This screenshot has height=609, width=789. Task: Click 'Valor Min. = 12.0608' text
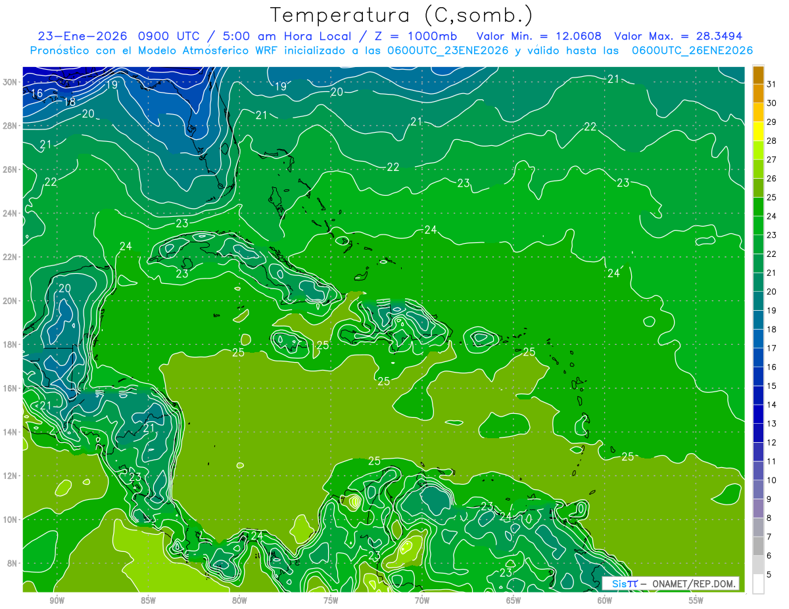pyautogui.click(x=539, y=36)
